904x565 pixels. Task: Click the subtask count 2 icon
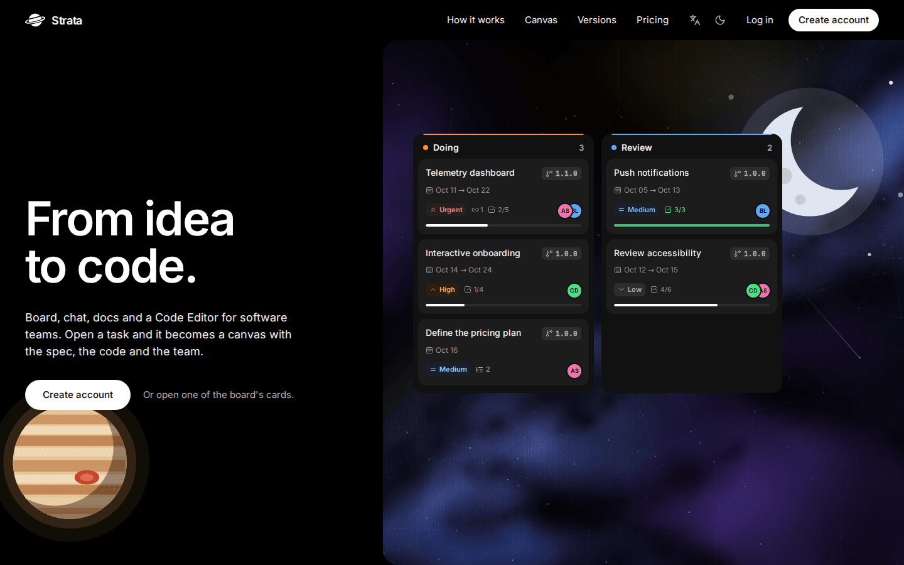click(483, 369)
